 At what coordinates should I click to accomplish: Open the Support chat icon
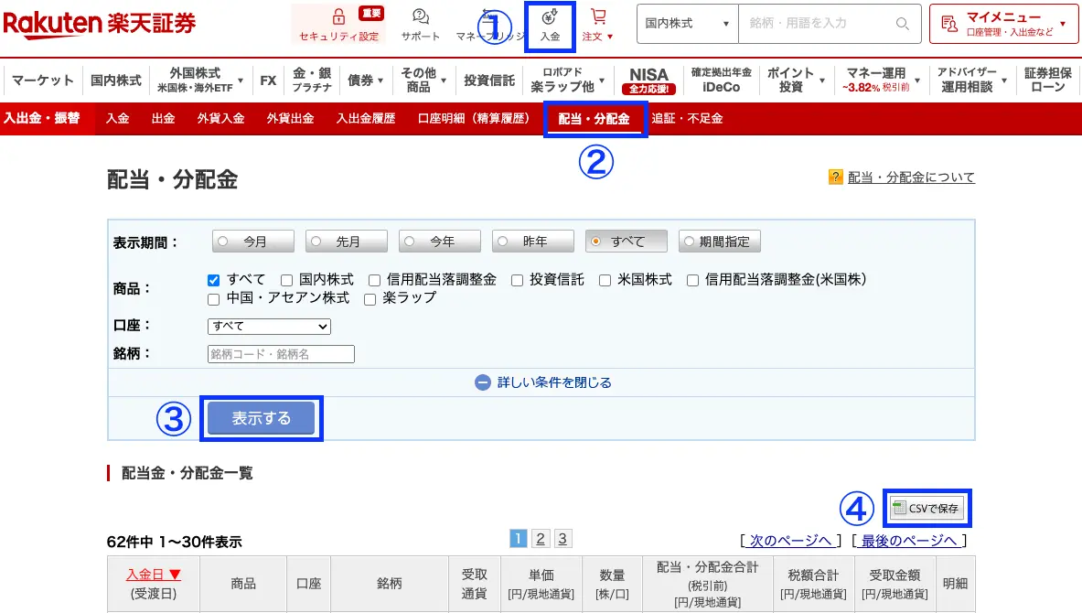click(x=420, y=16)
